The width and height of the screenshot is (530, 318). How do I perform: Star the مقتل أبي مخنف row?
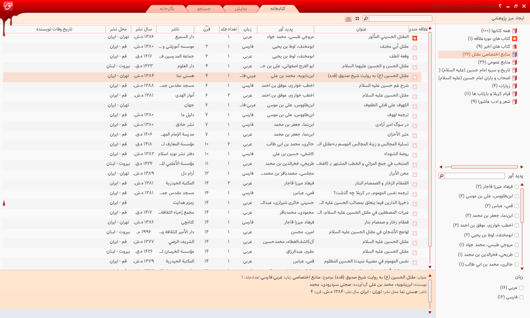pos(415,48)
